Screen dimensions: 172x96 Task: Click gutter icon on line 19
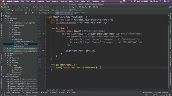pos(43,34)
